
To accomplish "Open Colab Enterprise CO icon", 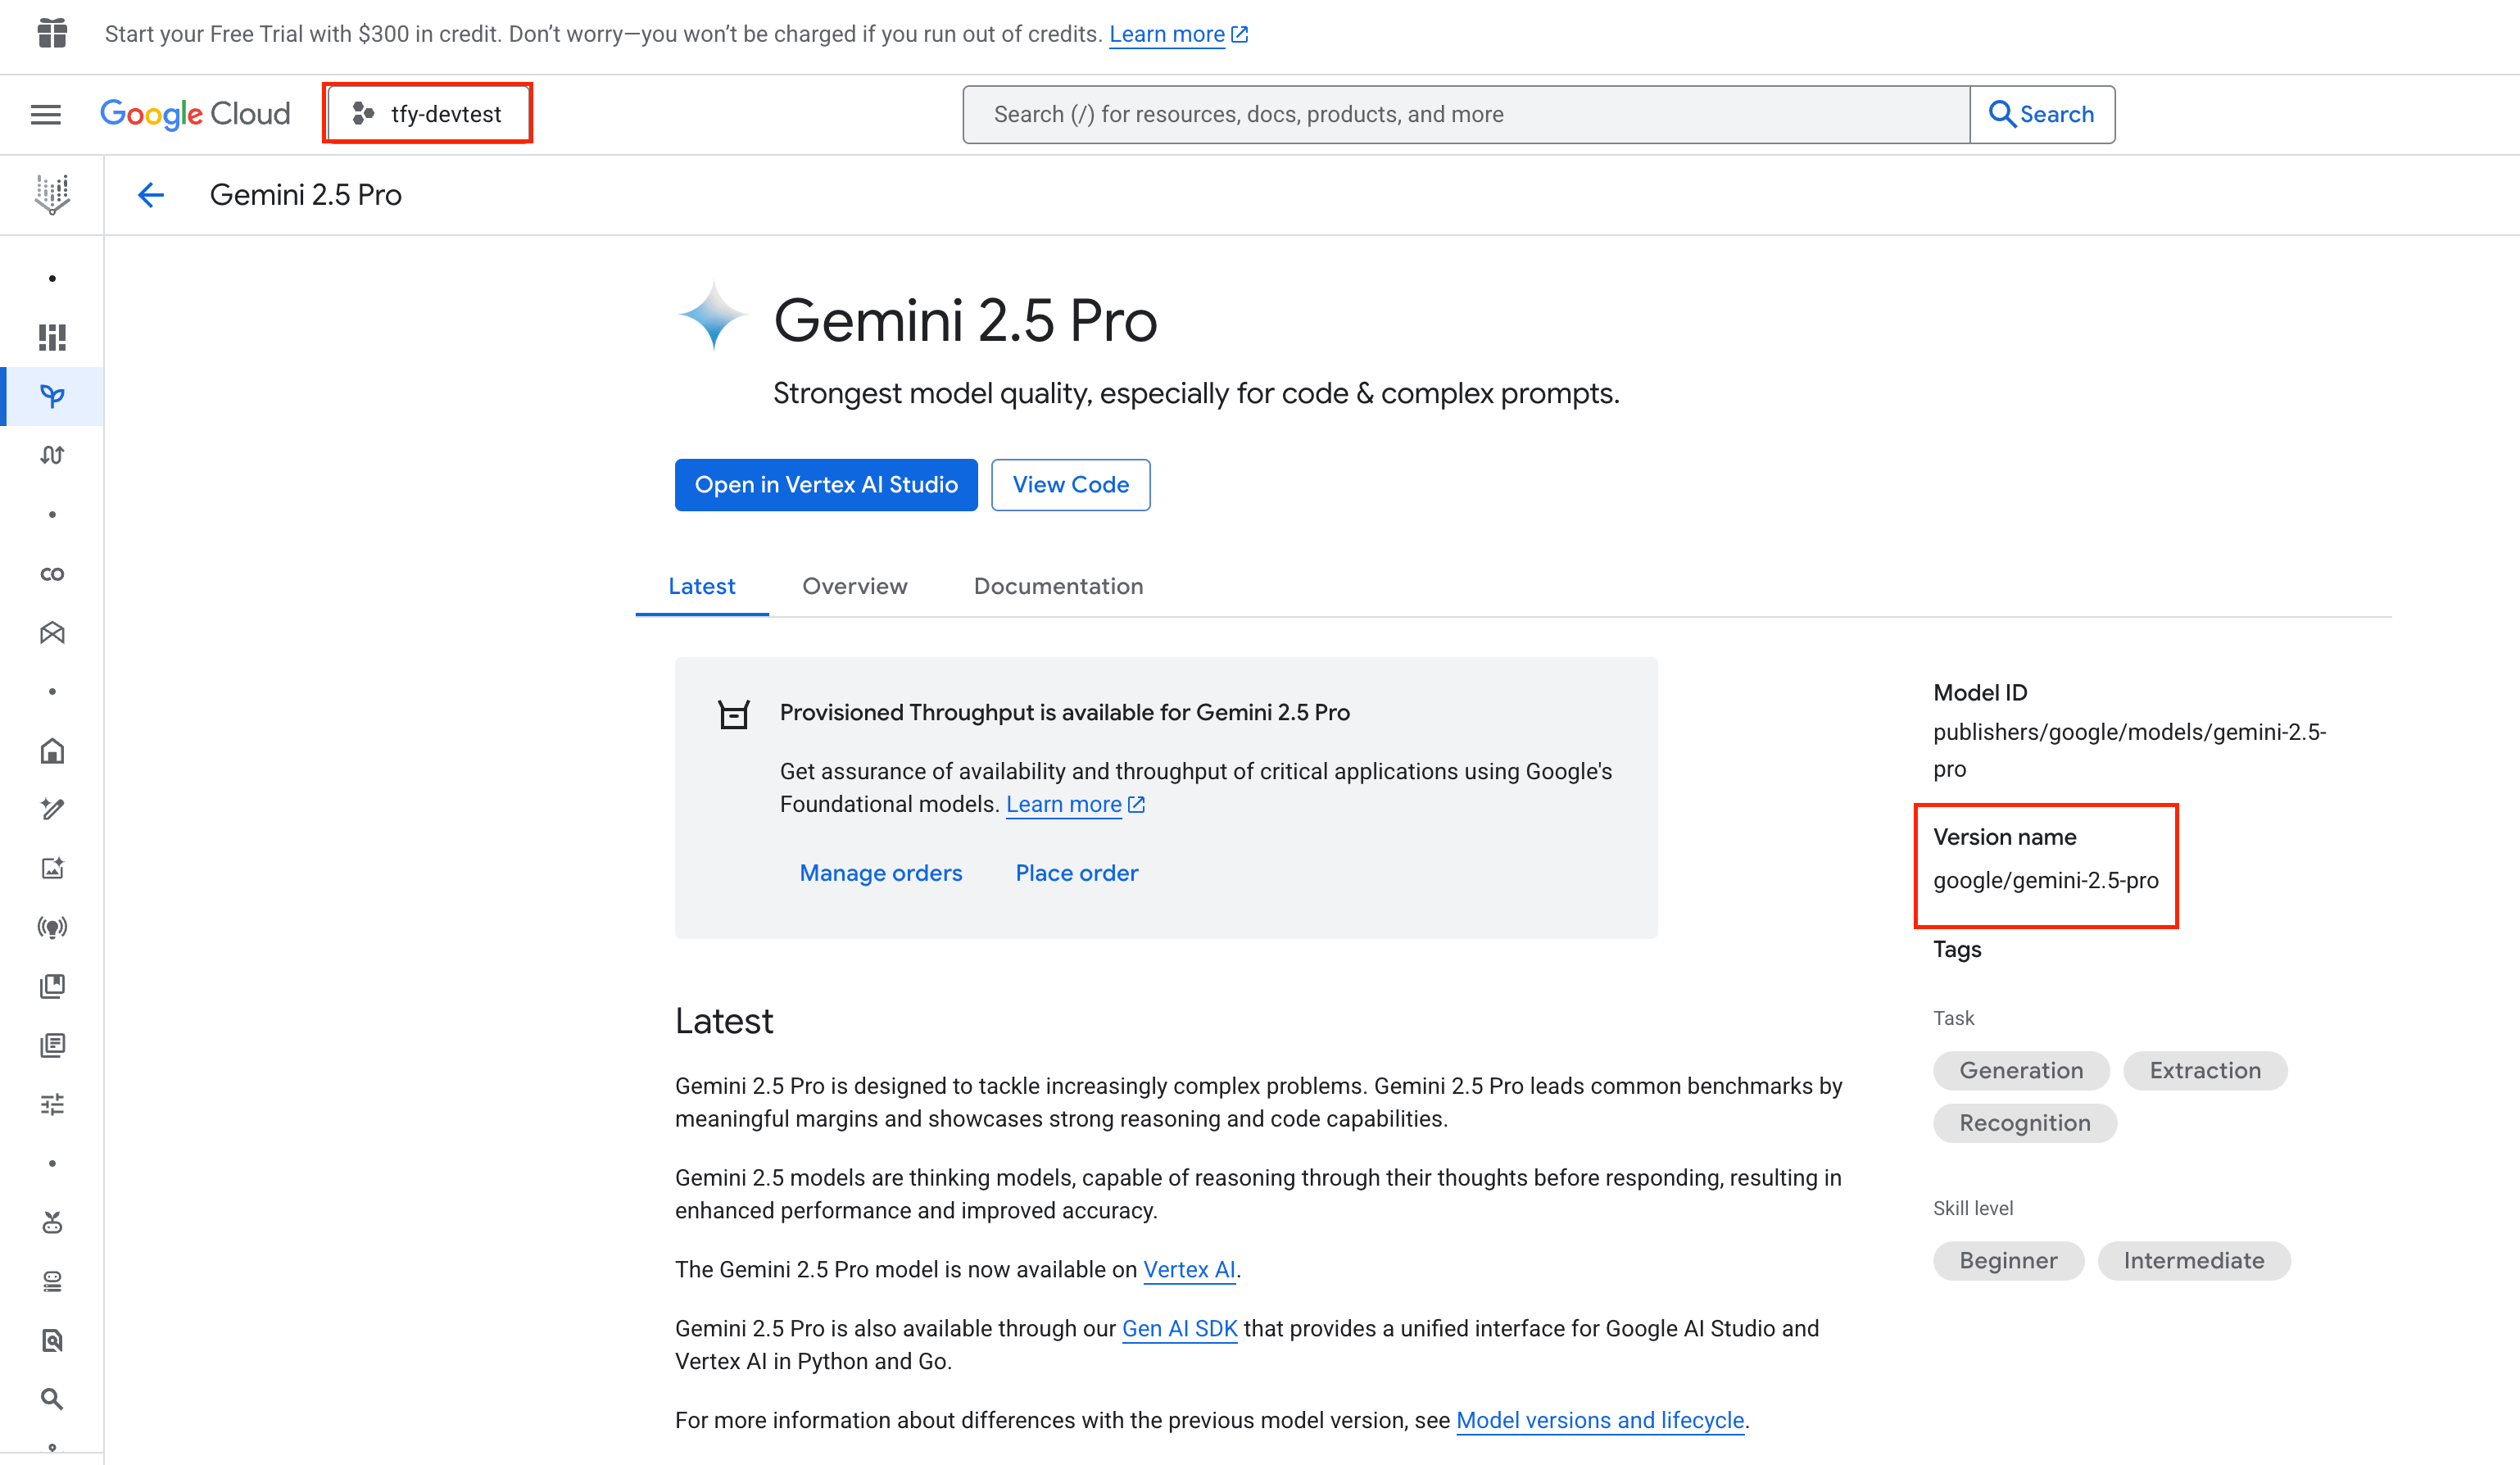I will [x=52, y=574].
